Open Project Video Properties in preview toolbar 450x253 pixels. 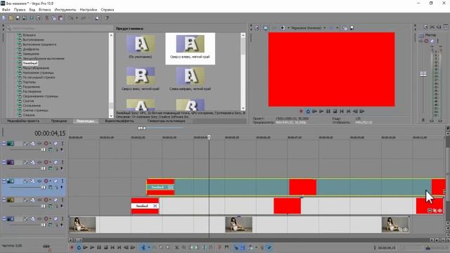[x=257, y=28]
